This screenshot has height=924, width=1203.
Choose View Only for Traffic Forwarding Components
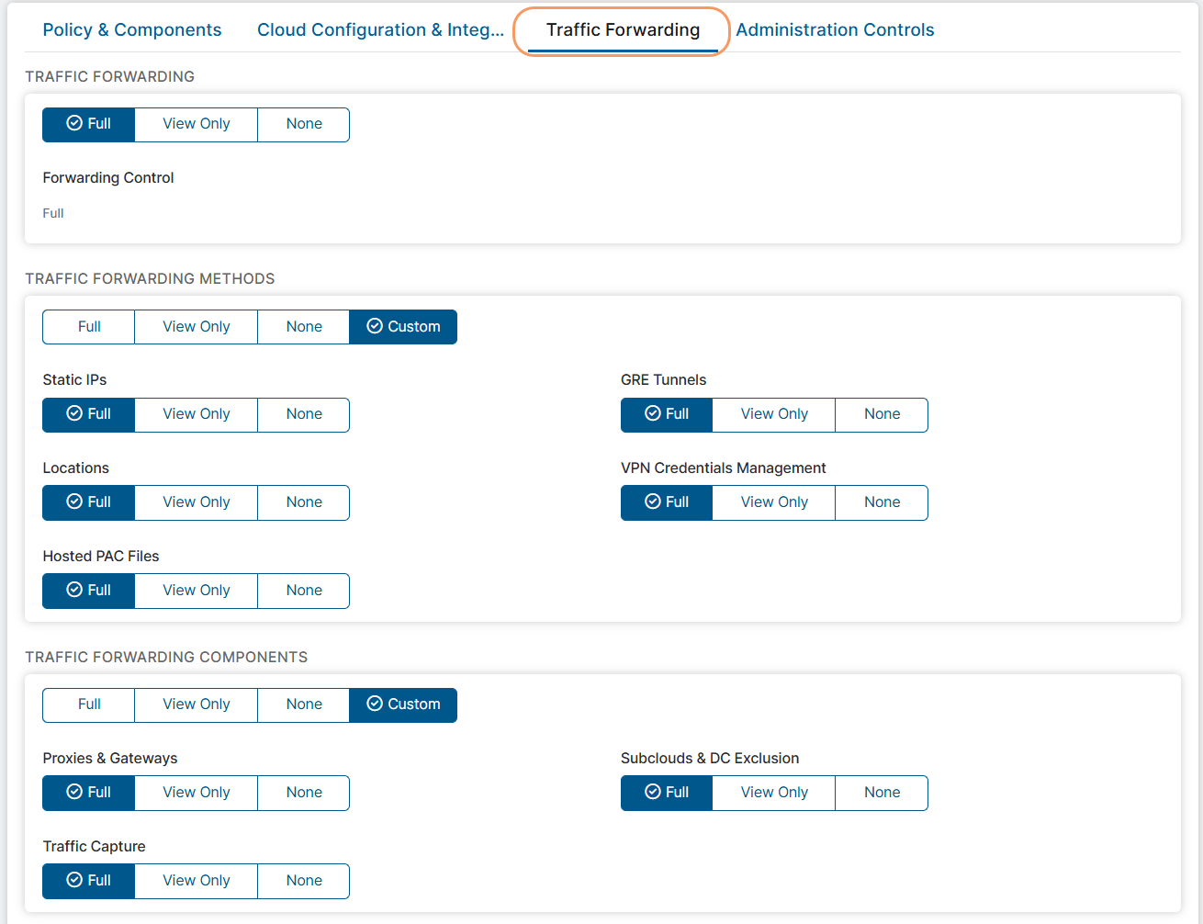196,704
